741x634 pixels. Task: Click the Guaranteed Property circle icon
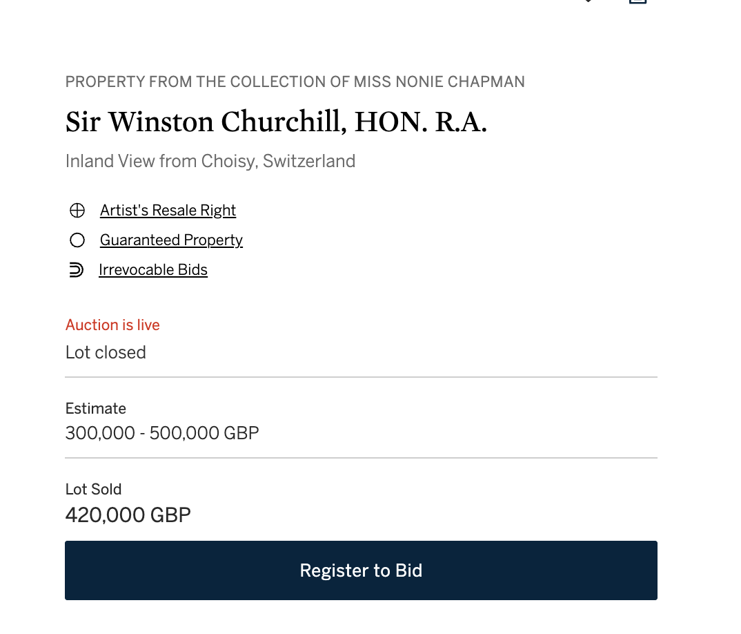(x=77, y=240)
